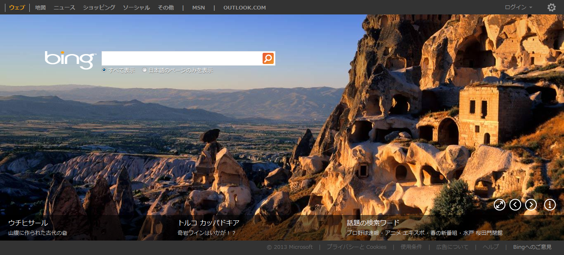The image size is (564, 255).
Task: Open the settings gear icon
Action: click(x=551, y=7)
